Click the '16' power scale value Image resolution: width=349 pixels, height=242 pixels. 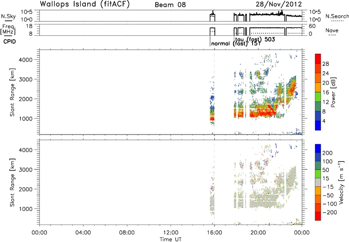(x=325, y=93)
